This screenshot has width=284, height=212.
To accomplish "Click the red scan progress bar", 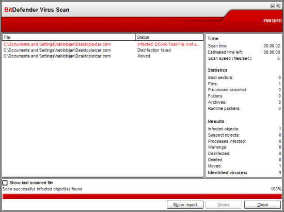I will coord(142,196).
